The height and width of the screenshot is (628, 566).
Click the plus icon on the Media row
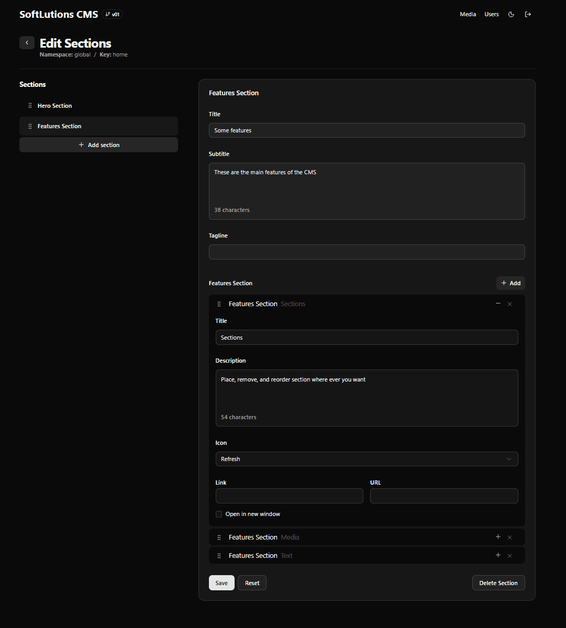coord(498,537)
